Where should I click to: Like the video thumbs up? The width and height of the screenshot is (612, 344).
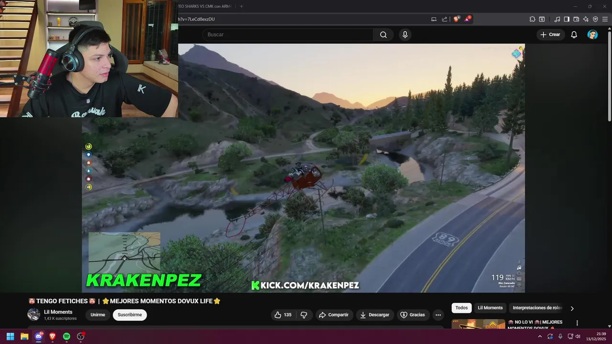point(283,315)
